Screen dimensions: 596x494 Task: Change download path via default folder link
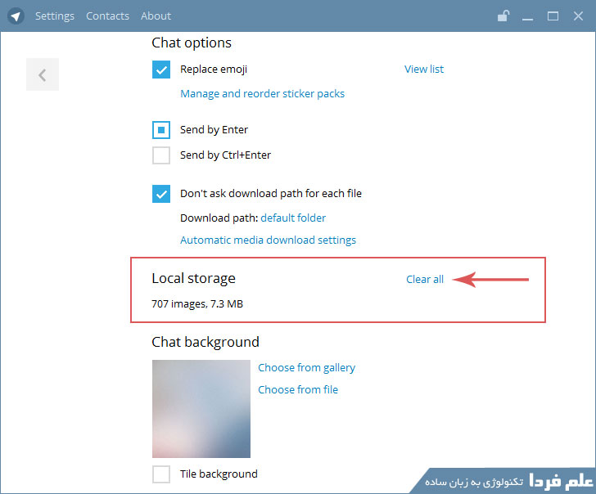[293, 218]
